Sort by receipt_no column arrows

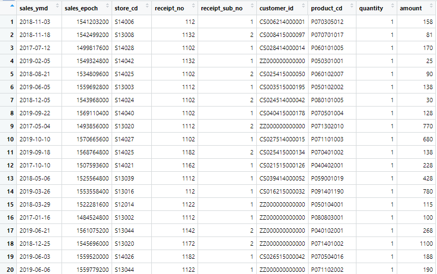193,5
